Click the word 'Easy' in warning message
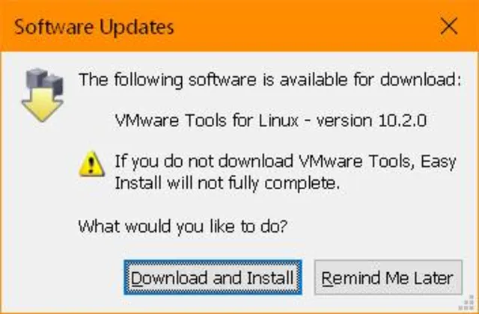479x314 pixels. (439, 161)
